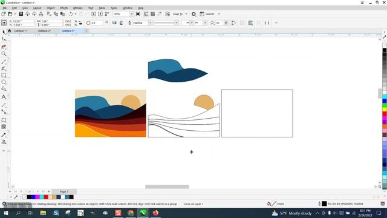Choose the Crop tool
Viewport: 387px width, 218px height.
pos(4,47)
